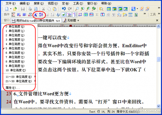Click line number 23 in the gutter
This screenshot has width=162, height=115.
(8, 94)
